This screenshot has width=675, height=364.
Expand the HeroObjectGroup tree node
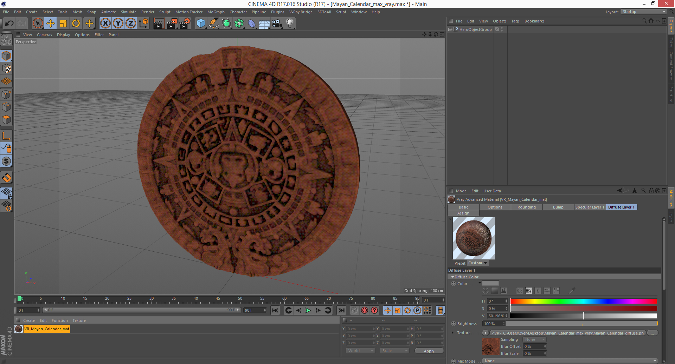(x=450, y=29)
